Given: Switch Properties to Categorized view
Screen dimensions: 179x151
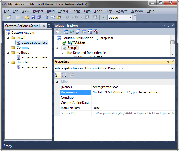Looking at the screenshot, I should 58,75.
